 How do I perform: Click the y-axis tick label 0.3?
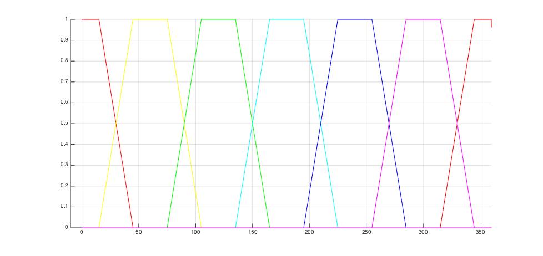[x=64, y=165]
